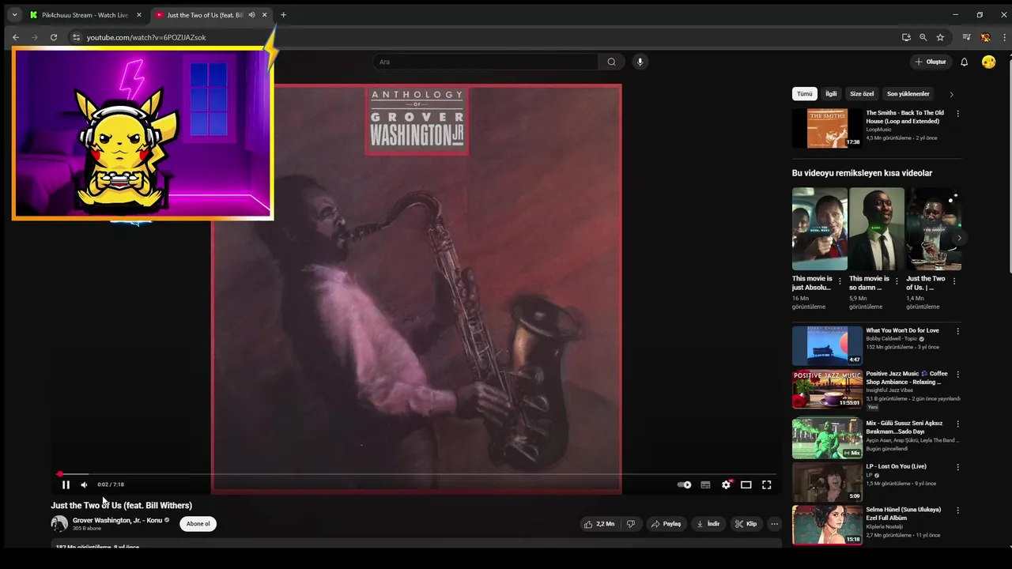Open the Chrome profile avatar
The width and height of the screenshot is (1012, 569).
[985, 37]
